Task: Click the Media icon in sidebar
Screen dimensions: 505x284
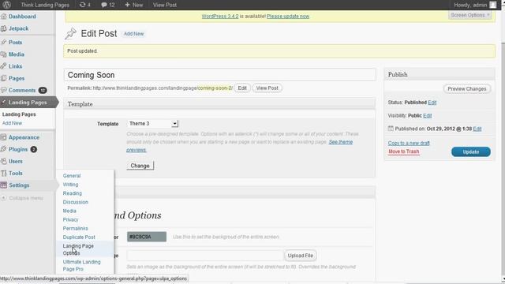Action: (4, 54)
